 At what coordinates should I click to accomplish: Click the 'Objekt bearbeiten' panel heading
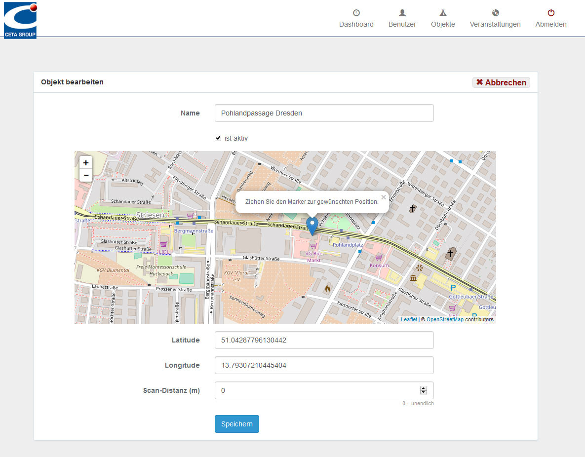pos(73,82)
